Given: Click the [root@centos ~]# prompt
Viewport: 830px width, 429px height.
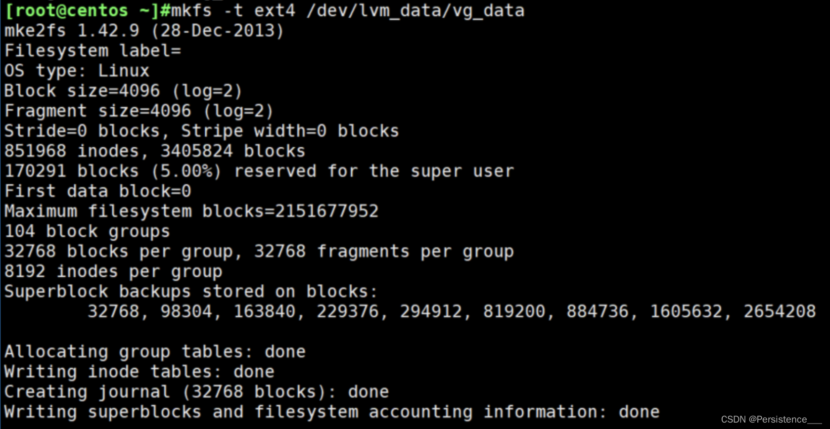Looking at the screenshot, I should point(88,11).
